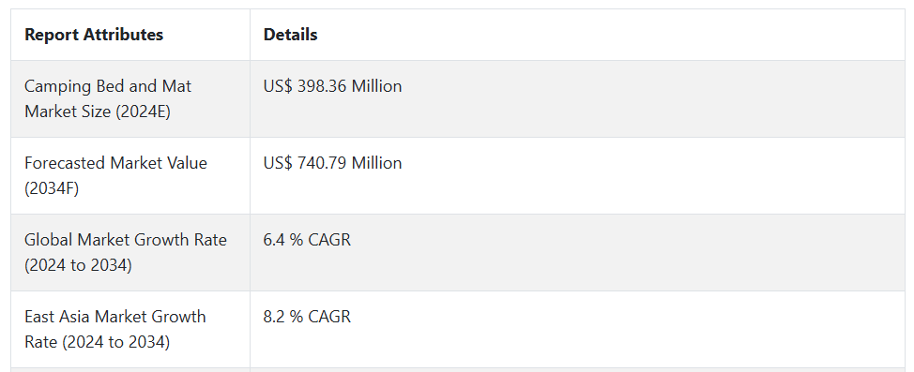Click the 'Market Size (2024E)' text line

pos(98,112)
